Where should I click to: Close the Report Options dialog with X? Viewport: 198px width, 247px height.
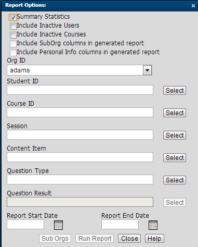click(x=193, y=6)
